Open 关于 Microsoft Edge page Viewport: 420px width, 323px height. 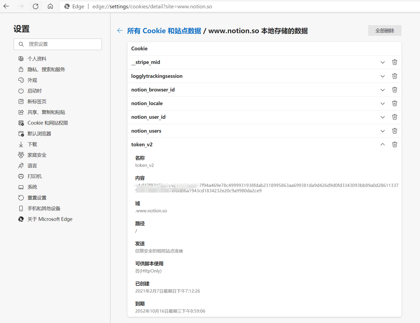point(50,219)
